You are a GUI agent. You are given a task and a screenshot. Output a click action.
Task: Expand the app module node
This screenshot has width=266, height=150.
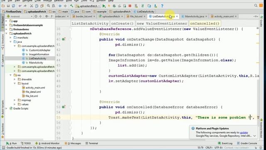[7, 21]
